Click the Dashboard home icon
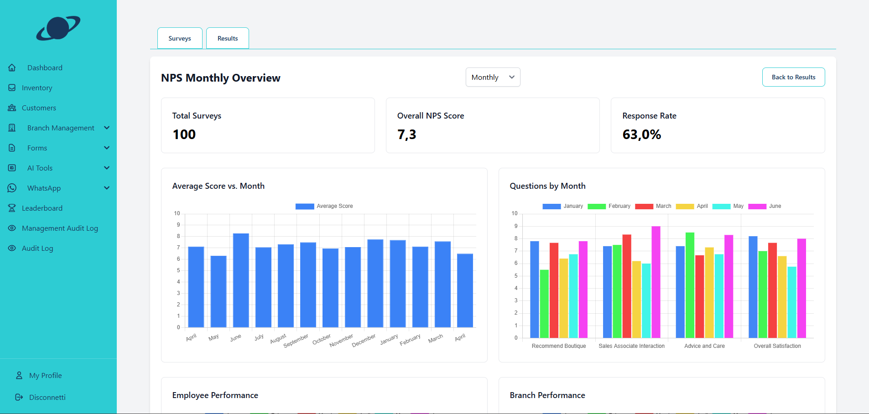869x414 pixels. (x=12, y=67)
